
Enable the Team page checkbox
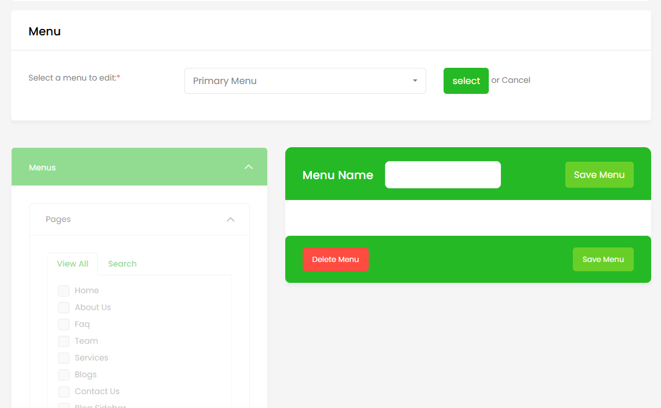coord(64,341)
